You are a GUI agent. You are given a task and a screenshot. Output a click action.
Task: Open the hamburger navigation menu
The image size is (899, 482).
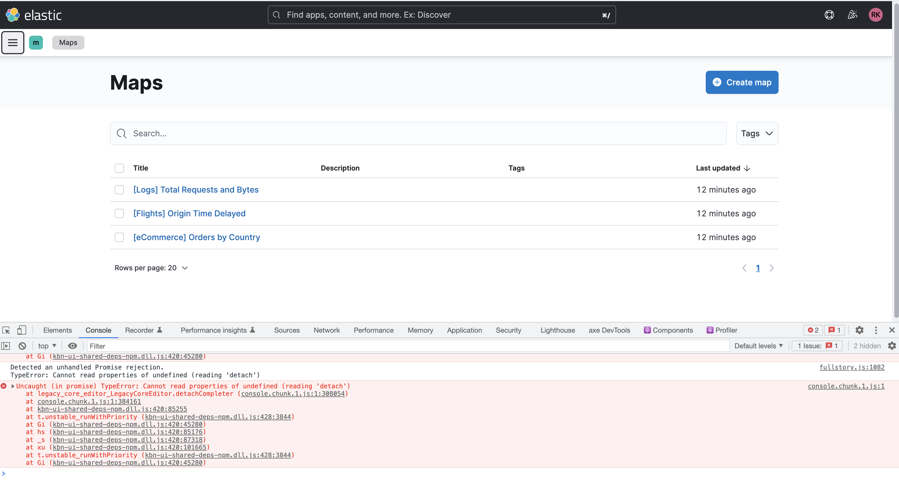click(x=12, y=43)
